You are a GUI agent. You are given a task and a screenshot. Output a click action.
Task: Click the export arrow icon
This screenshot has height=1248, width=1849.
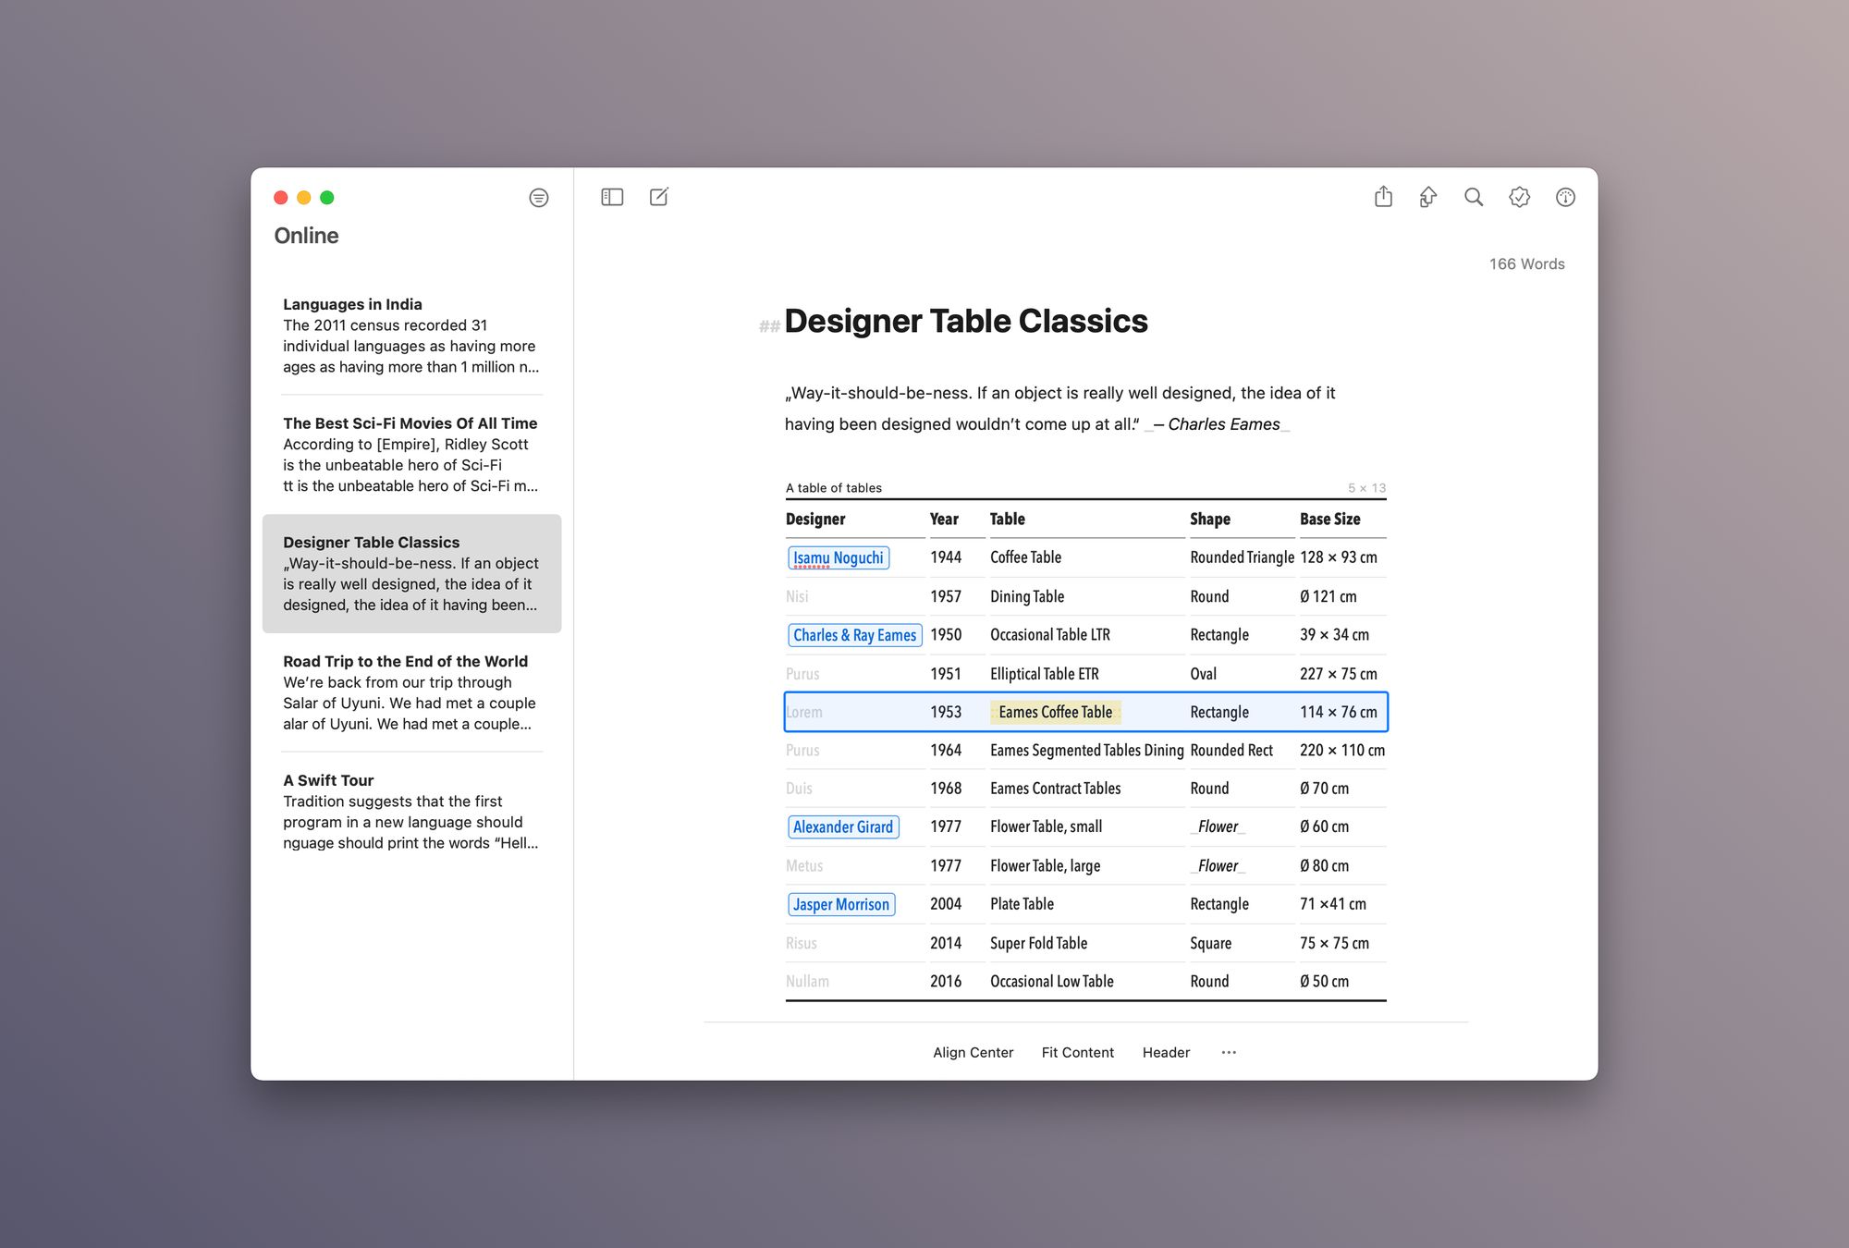1428,197
